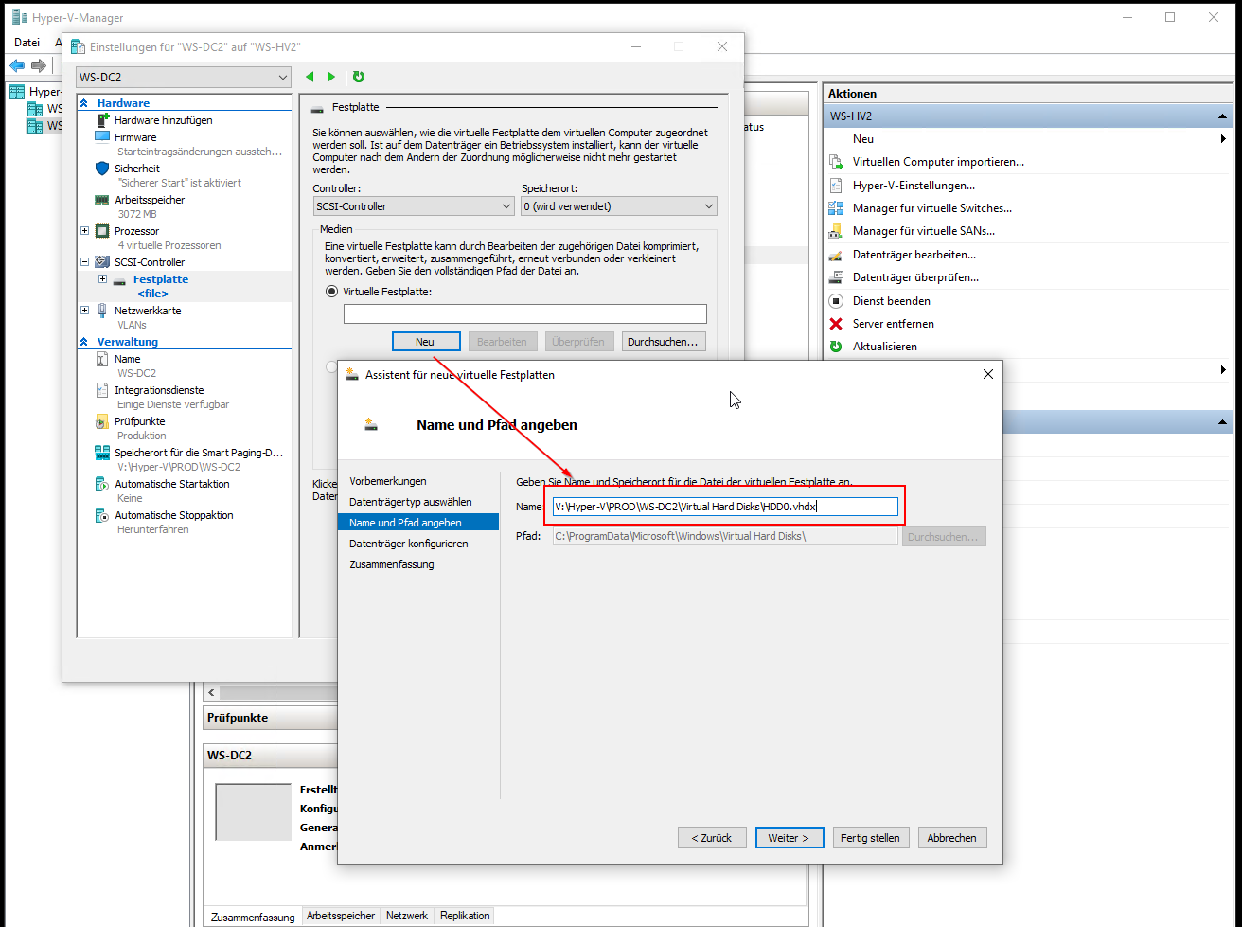The height and width of the screenshot is (927, 1242).
Task: Click Virtuellen Computer importieren action
Action: click(938, 162)
